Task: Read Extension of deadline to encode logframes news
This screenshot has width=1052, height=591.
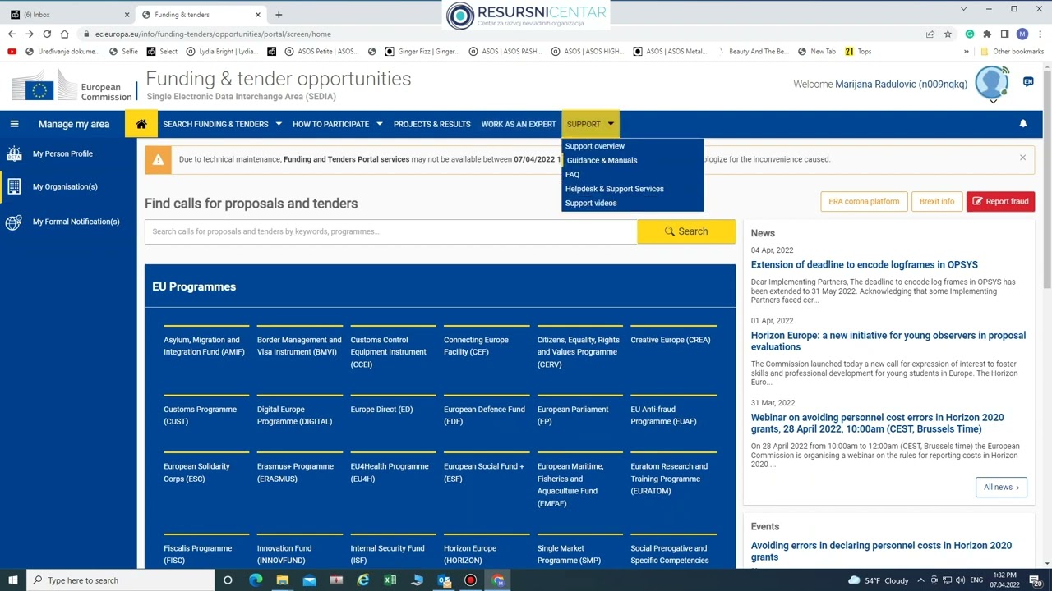Action: (x=864, y=264)
